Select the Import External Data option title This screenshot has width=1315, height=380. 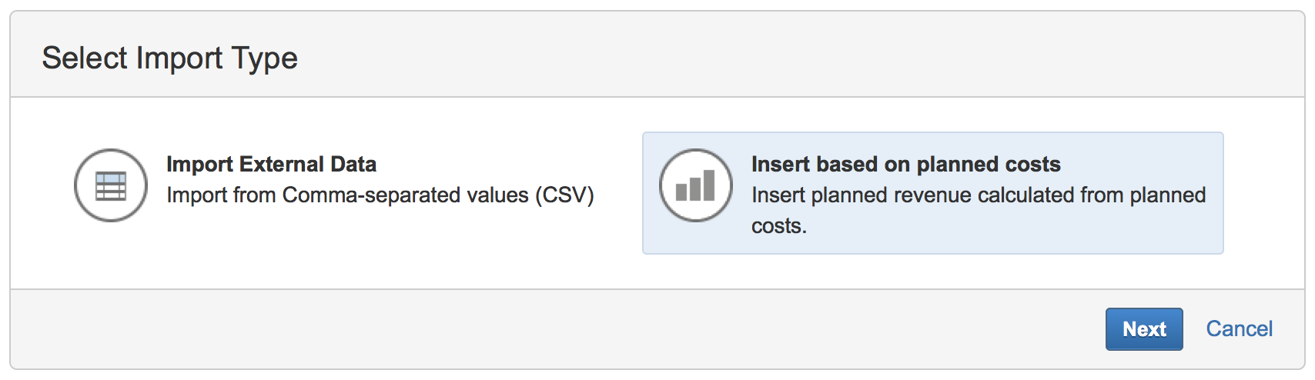271,164
